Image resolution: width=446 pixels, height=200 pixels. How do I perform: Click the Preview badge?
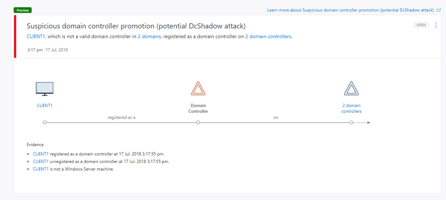23,10
